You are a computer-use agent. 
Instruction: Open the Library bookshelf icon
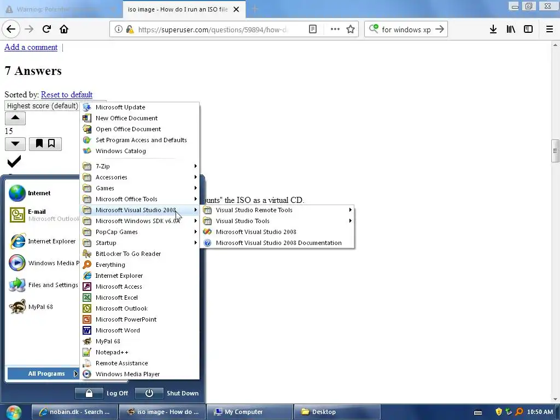(511, 30)
